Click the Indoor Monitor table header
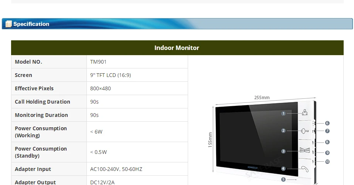Screen dimensions: 354x185 pos(177,48)
